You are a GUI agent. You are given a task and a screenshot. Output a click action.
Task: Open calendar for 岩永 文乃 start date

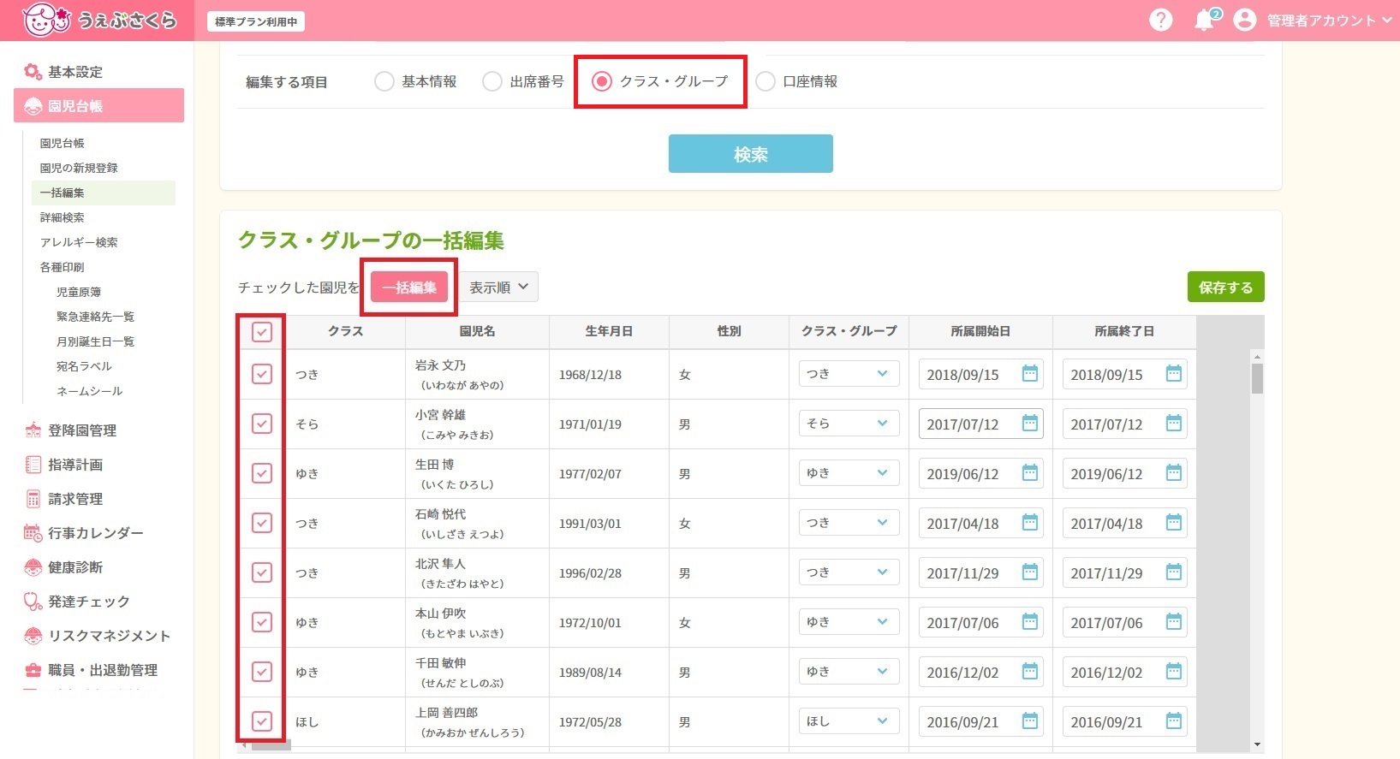click(x=1030, y=374)
